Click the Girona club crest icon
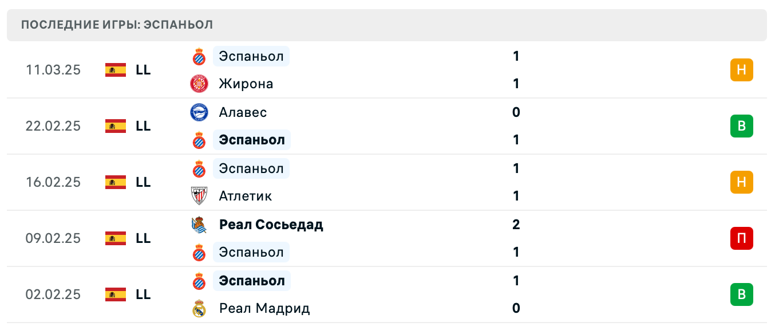775x330 pixels. coord(199,84)
